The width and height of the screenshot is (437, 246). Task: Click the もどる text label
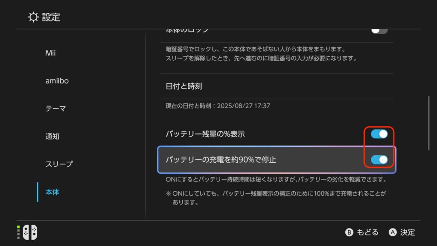pyautogui.click(x=367, y=232)
